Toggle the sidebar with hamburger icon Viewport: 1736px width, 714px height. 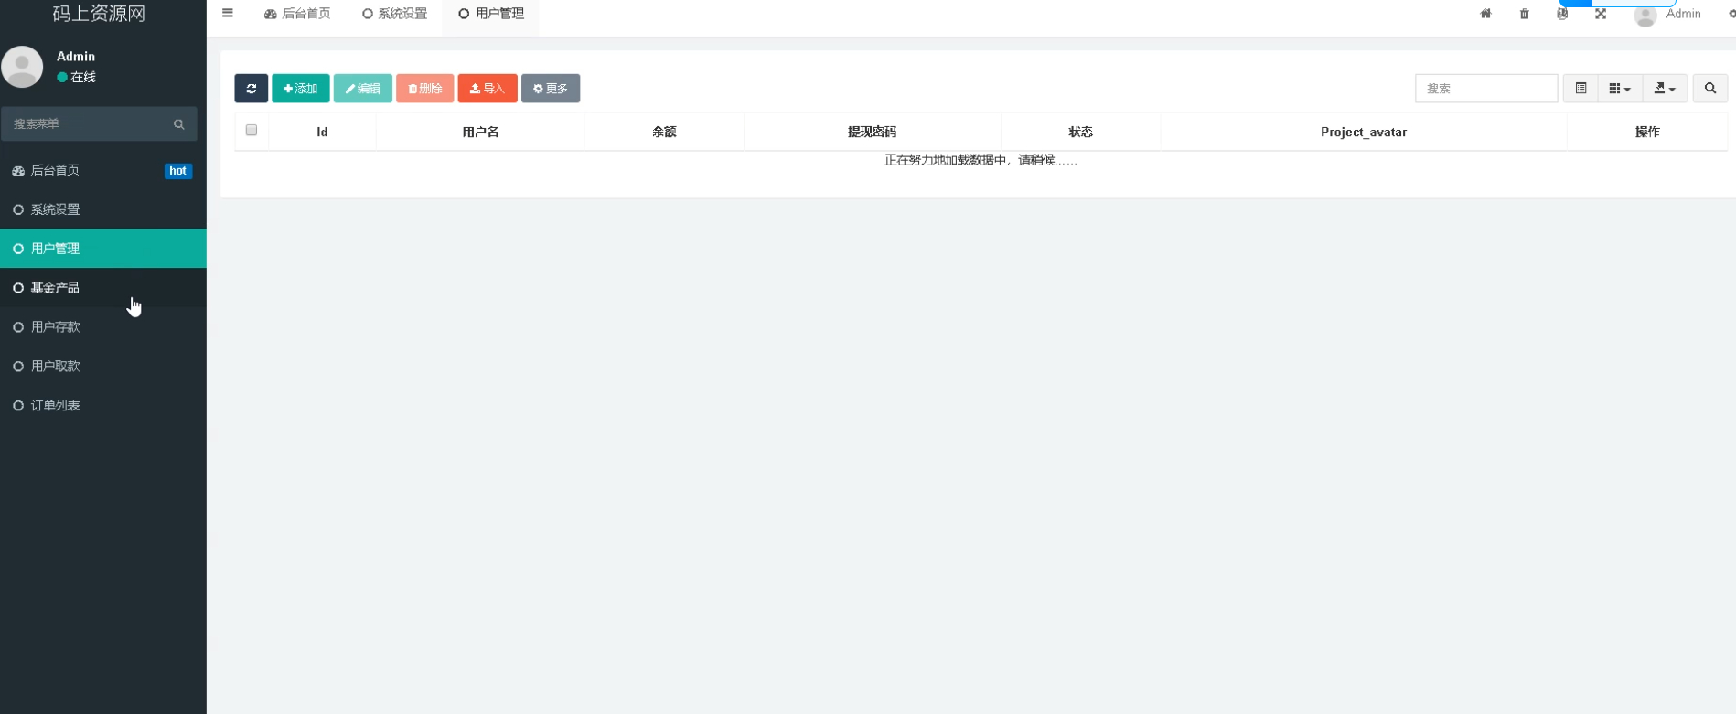[228, 14]
